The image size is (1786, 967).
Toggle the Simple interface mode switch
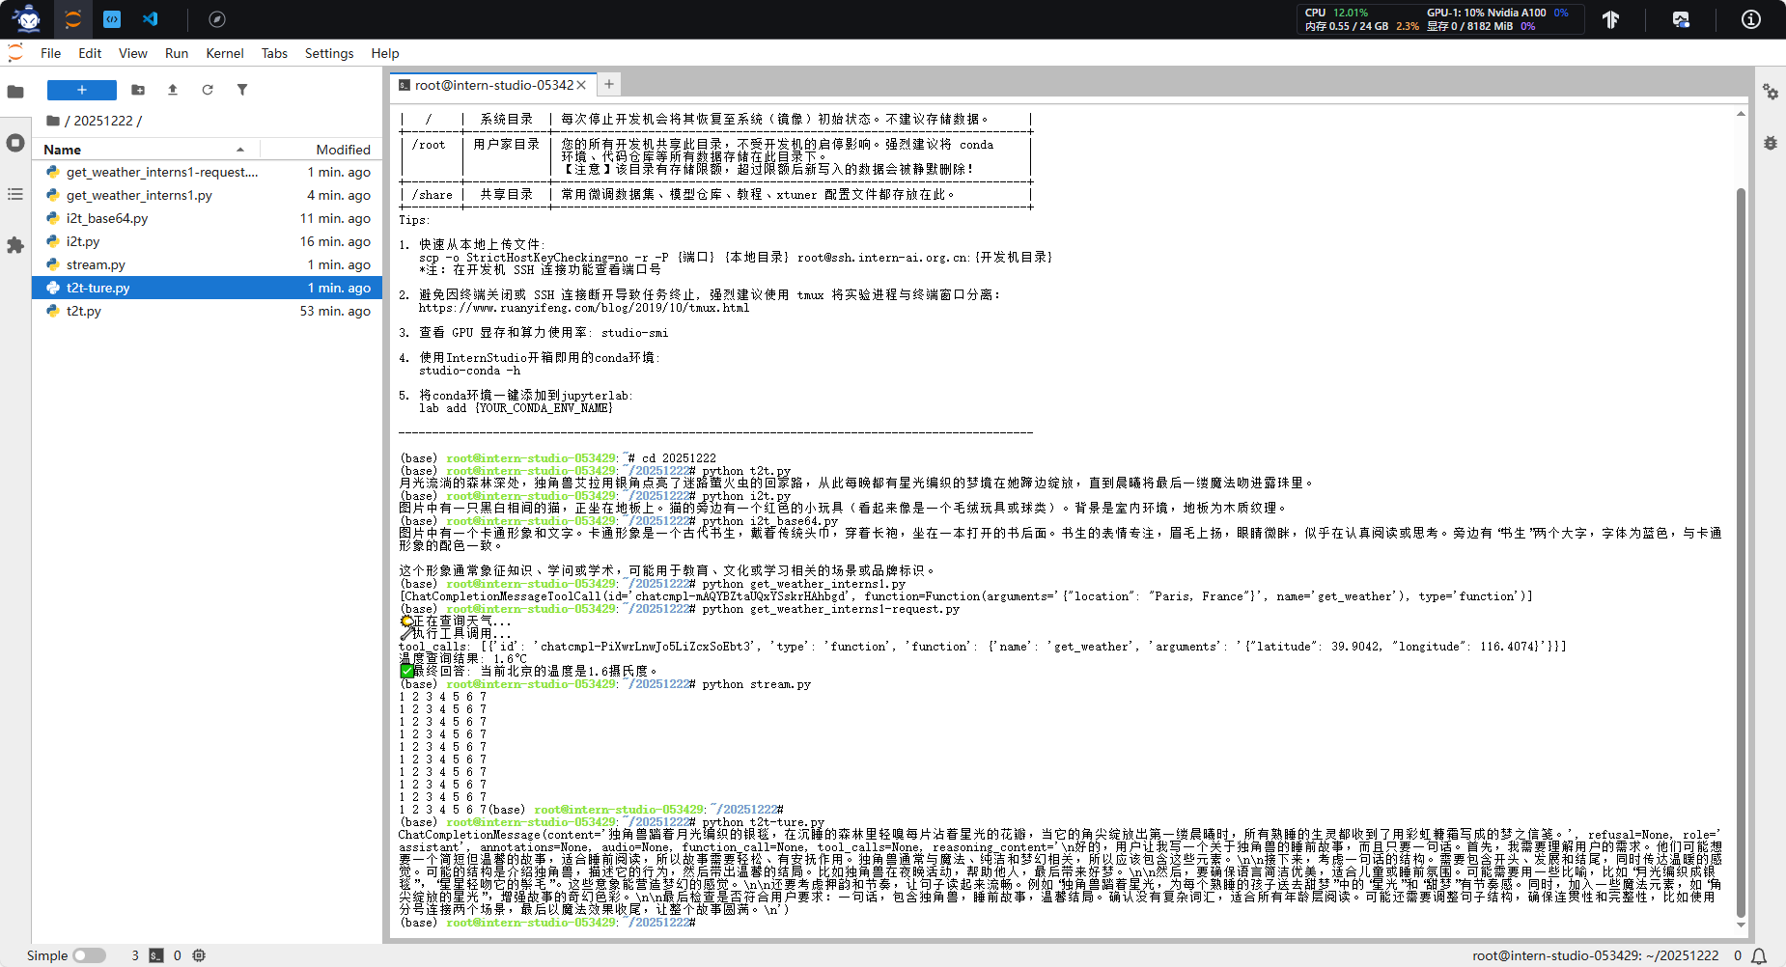click(89, 955)
